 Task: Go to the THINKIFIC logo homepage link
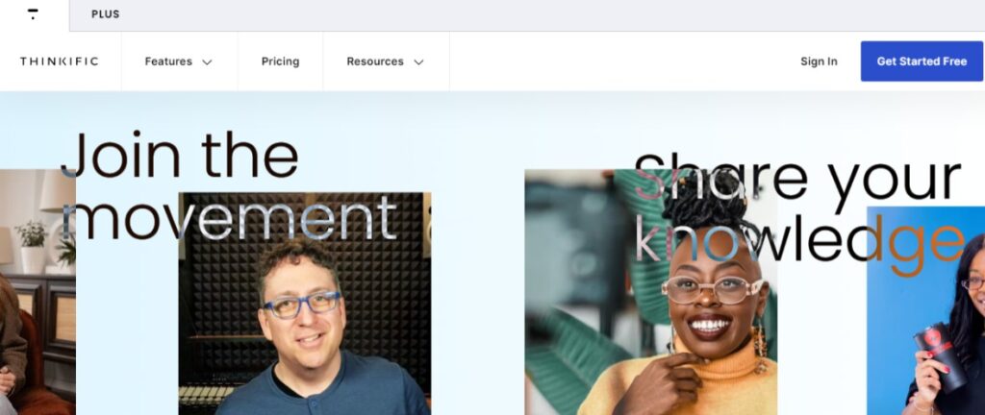tap(59, 61)
